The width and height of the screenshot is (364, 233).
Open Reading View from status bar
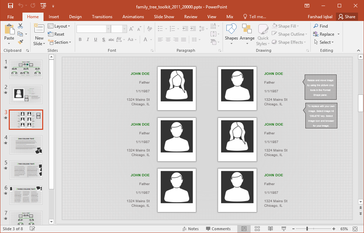pos(270,229)
